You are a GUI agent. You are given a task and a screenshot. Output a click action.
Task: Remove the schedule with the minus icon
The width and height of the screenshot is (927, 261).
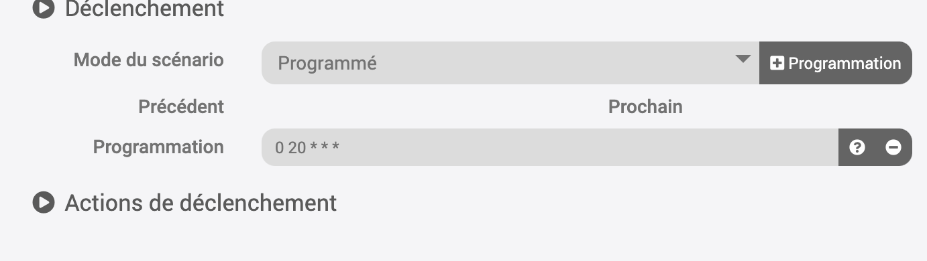pyautogui.click(x=893, y=147)
